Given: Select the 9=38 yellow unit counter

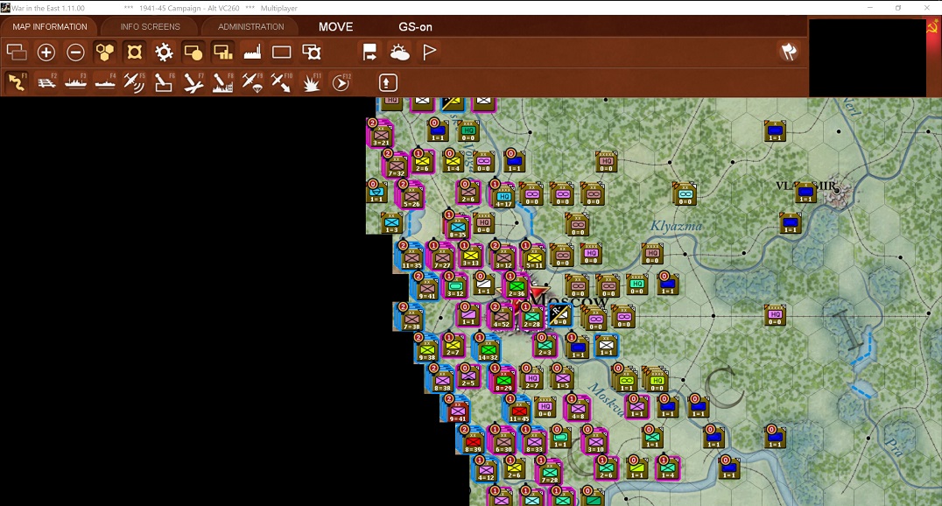Looking at the screenshot, I should pos(427,350).
